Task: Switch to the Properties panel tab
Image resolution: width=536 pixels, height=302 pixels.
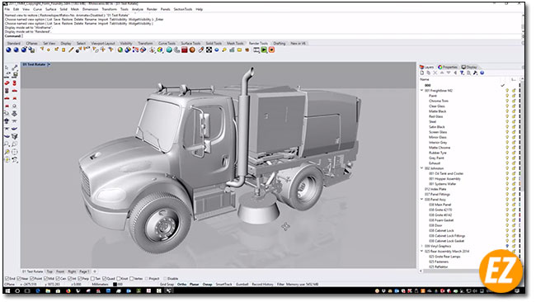Action: point(448,67)
